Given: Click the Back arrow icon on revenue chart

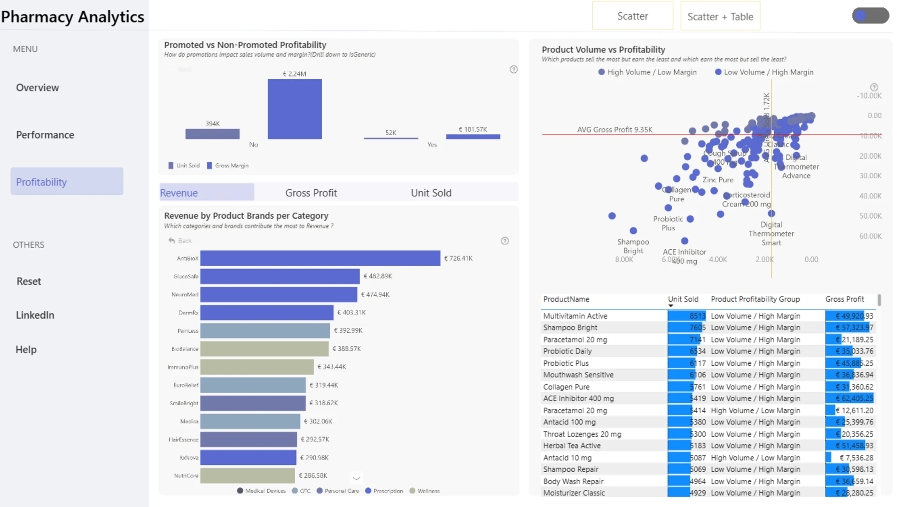Looking at the screenshot, I should point(171,240).
